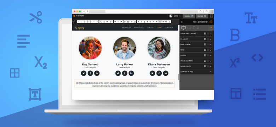Click Kay Garland's profile photo
Screen dimensions: 276x127
tap(90, 48)
